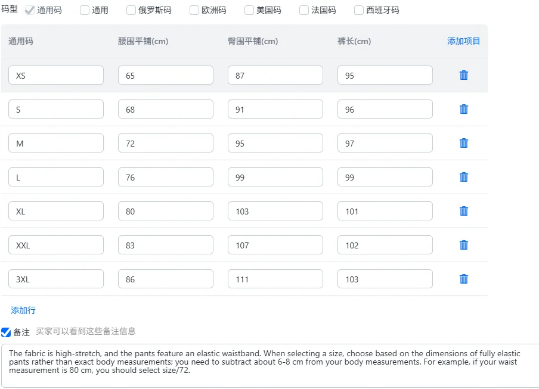Edit the waist value 86 field
539x389 pixels.
[166, 279]
